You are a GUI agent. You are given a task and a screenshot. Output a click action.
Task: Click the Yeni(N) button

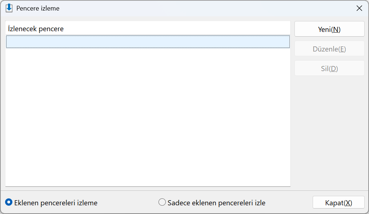pyautogui.click(x=329, y=29)
